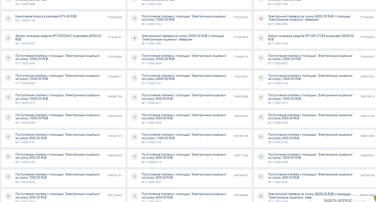376x202 pixels.
Task: Click the date 27.11.2022 08:20
Action: [x=25, y=83]
